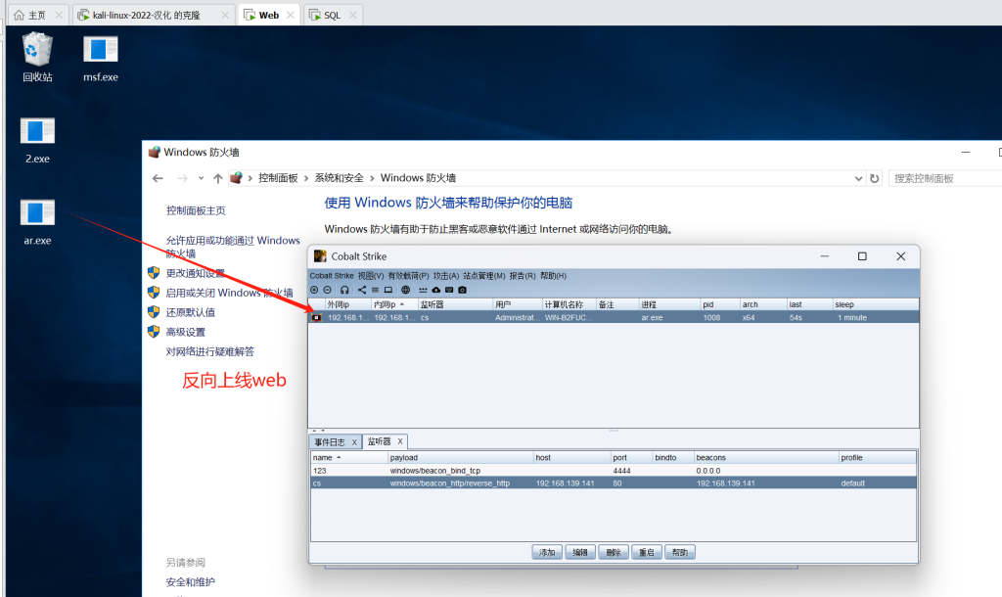Screen dimensions: 1002x597
Task: Open recent locations dropdown beside forward arrow
Action: tap(201, 178)
